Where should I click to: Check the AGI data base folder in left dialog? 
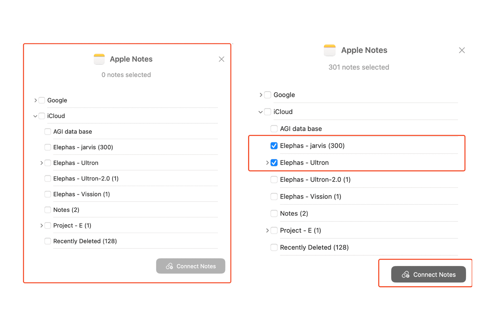47,131
